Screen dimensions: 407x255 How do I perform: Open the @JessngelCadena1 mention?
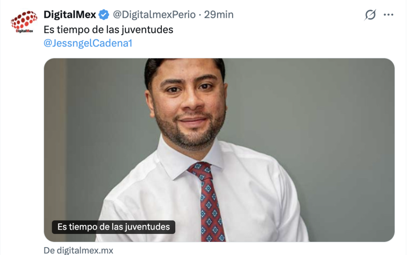pyautogui.click(x=88, y=43)
